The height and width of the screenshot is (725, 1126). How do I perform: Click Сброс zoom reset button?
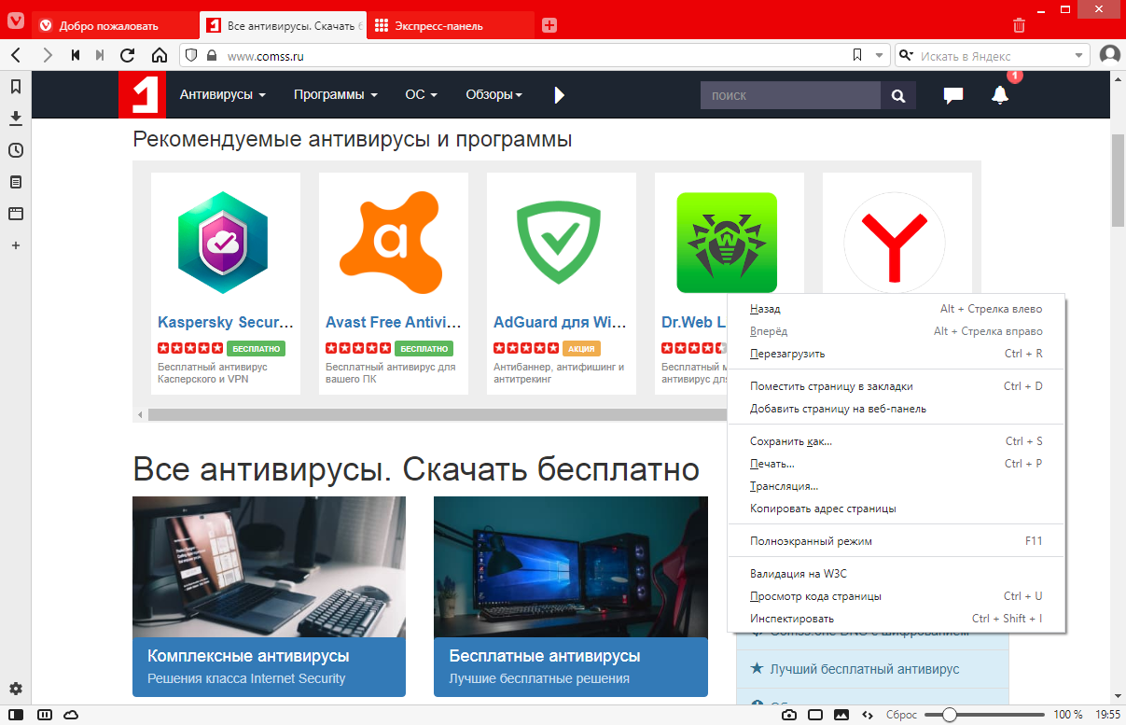(901, 715)
